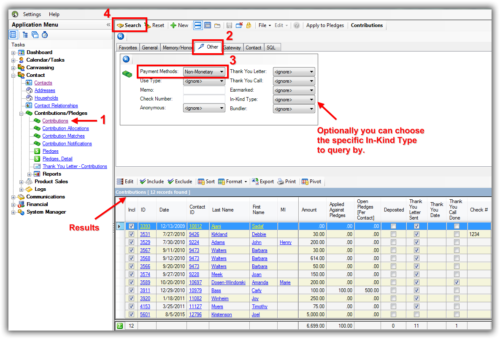The height and width of the screenshot is (339, 500).
Task: Collapse the Application Menu panel
Action: (108, 25)
